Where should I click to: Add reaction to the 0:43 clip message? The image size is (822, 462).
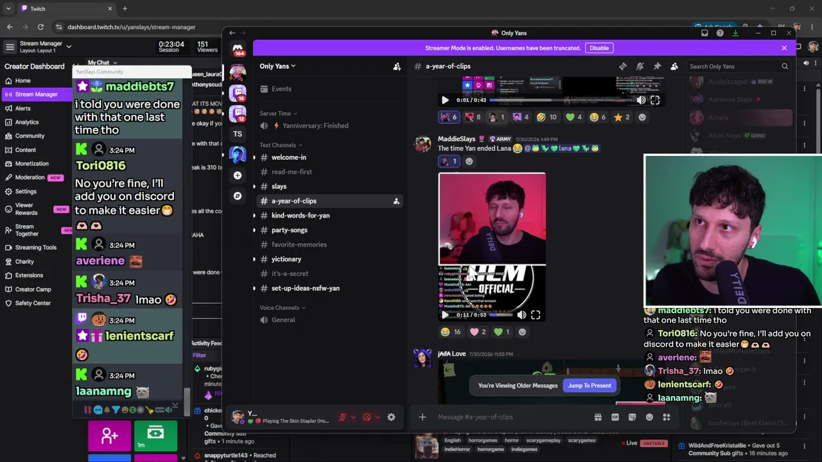coord(642,117)
